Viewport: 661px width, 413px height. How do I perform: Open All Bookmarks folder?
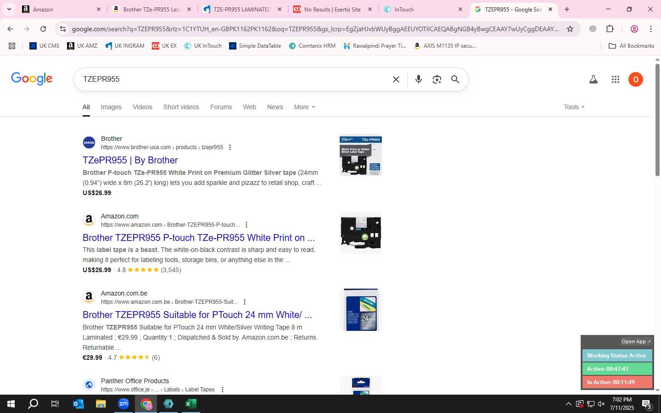(631, 46)
